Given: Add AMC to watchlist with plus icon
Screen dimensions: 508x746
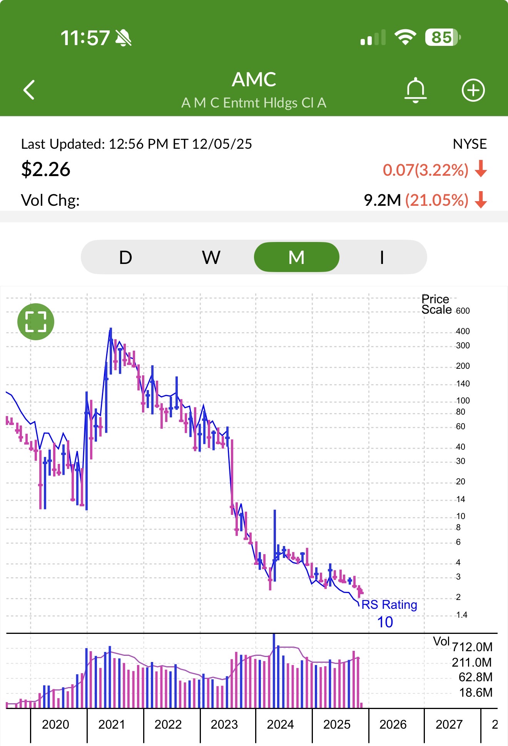Looking at the screenshot, I should (473, 90).
